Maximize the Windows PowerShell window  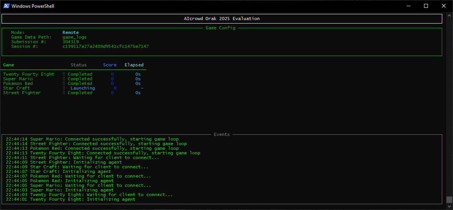426,6
